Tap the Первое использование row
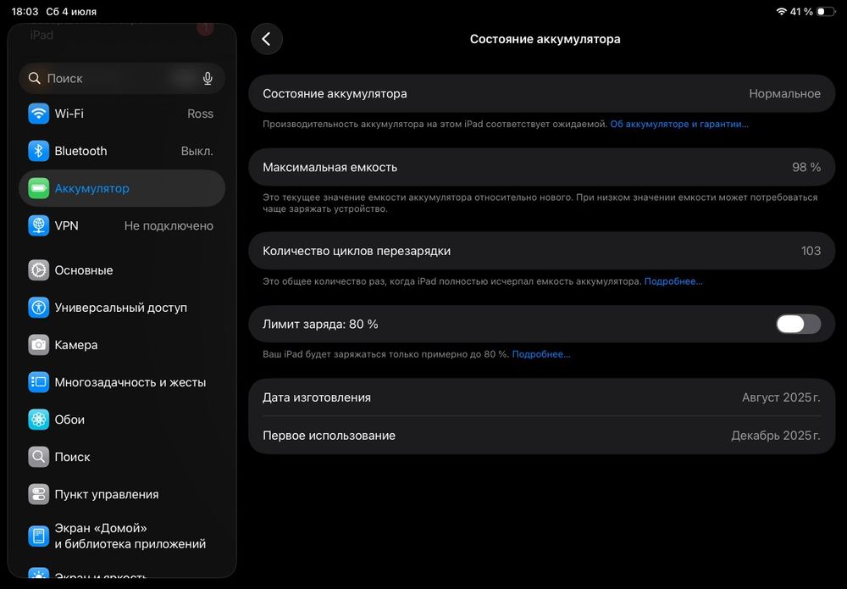Screen dimensions: 847x589 coord(542,435)
